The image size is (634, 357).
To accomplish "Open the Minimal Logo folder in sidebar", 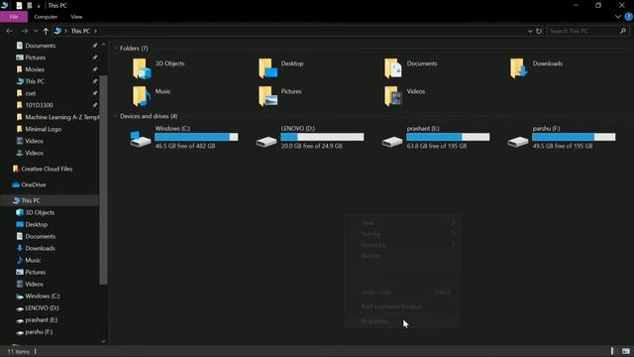I will pyautogui.click(x=40, y=129).
